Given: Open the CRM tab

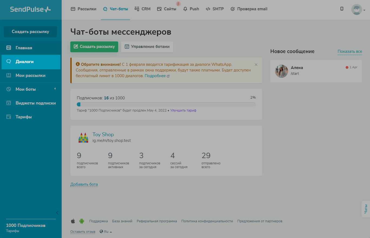Looking at the screenshot, I should pos(143,9).
